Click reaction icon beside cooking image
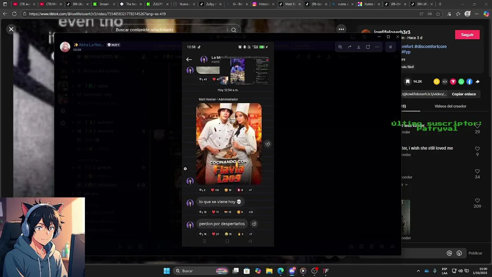The height and width of the screenshot is (277, 492). click(x=268, y=144)
